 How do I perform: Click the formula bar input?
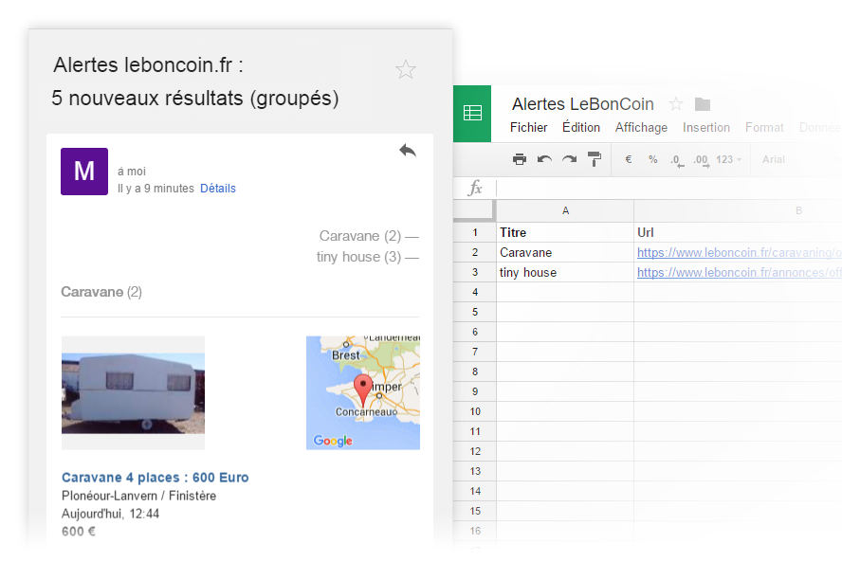[668, 189]
